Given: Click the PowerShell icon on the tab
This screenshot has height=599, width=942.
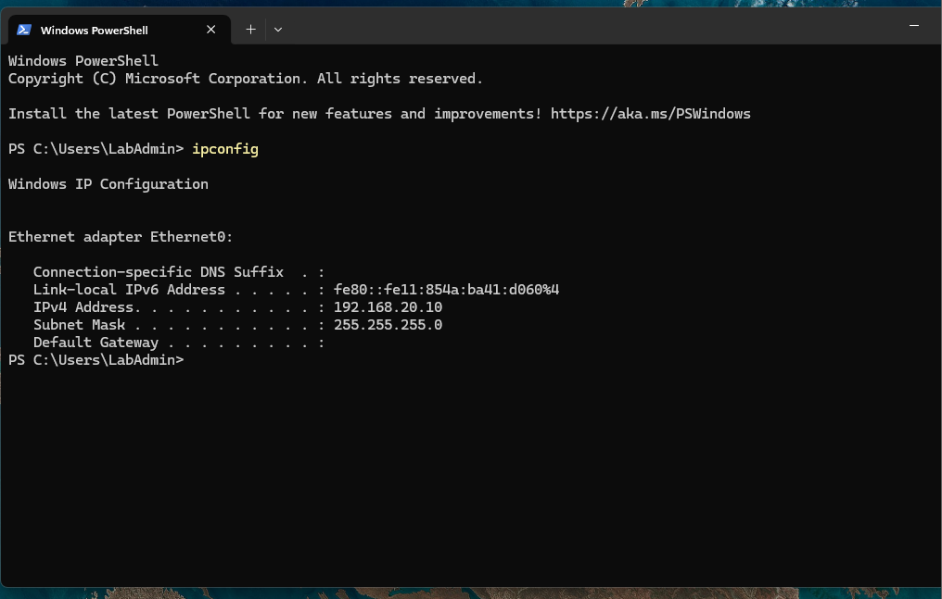Looking at the screenshot, I should pyautogui.click(x=24, y=29).
